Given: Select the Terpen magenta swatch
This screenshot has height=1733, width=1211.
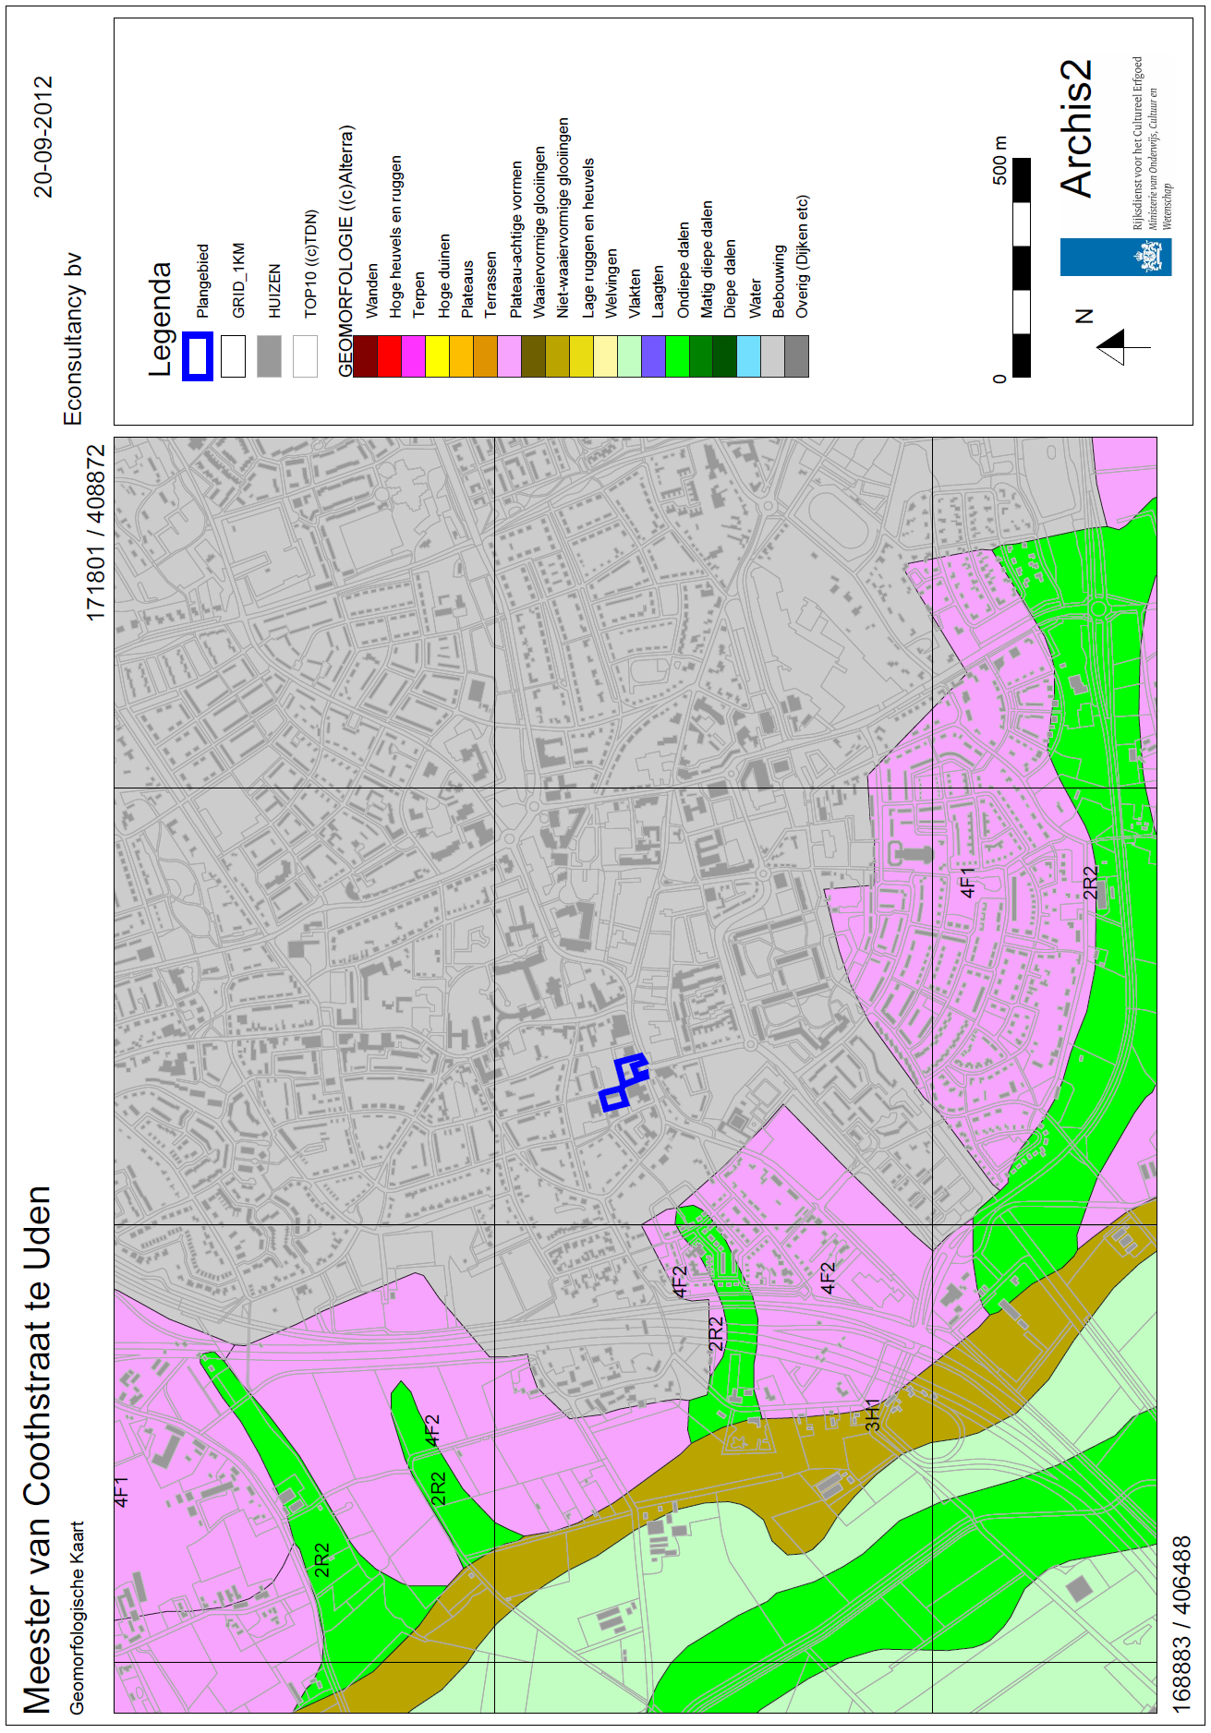Looking at the screenshot, I should 413,356.
